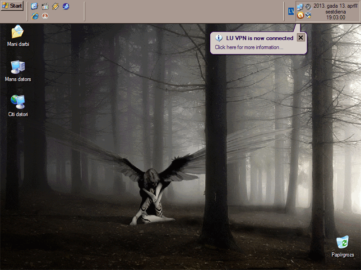Select the Mani darbi desktop folder
This screenshot has width=361, height=270.
[x=18, y=36]
